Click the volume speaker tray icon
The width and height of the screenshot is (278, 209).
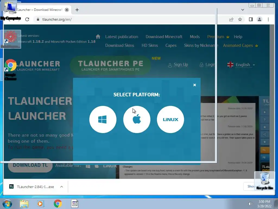(x=250, y=204)
